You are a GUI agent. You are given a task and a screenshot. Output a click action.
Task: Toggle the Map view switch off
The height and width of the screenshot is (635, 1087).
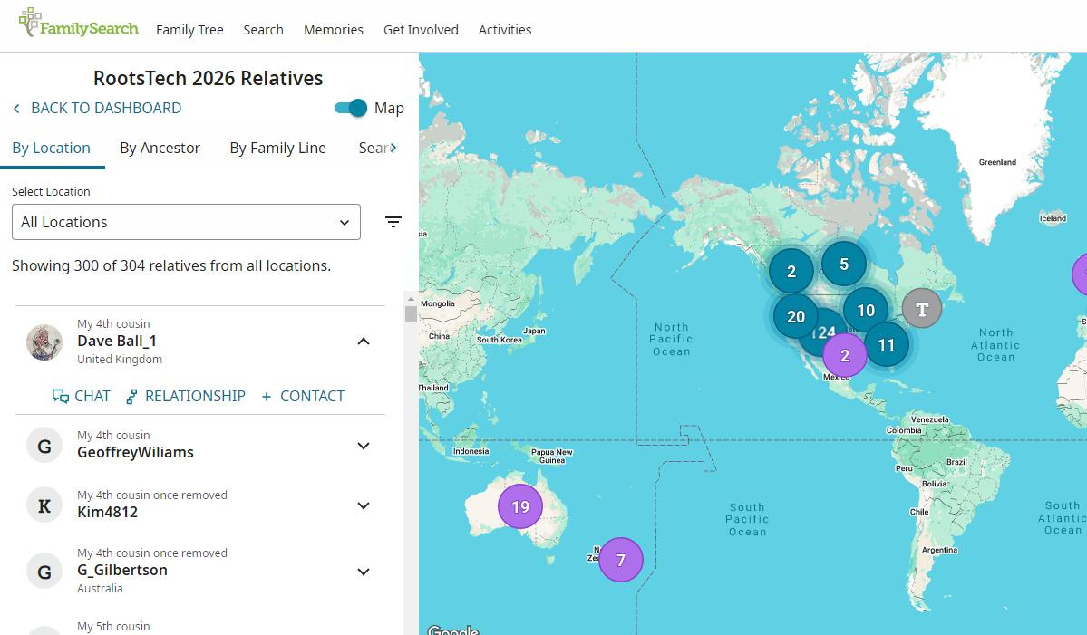click(x=351, y=108)
